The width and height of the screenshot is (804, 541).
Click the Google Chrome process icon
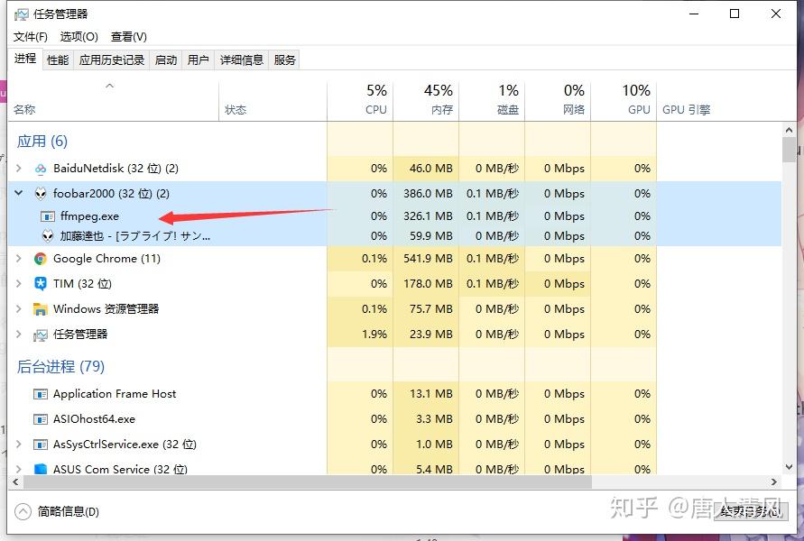coord(39,259)
